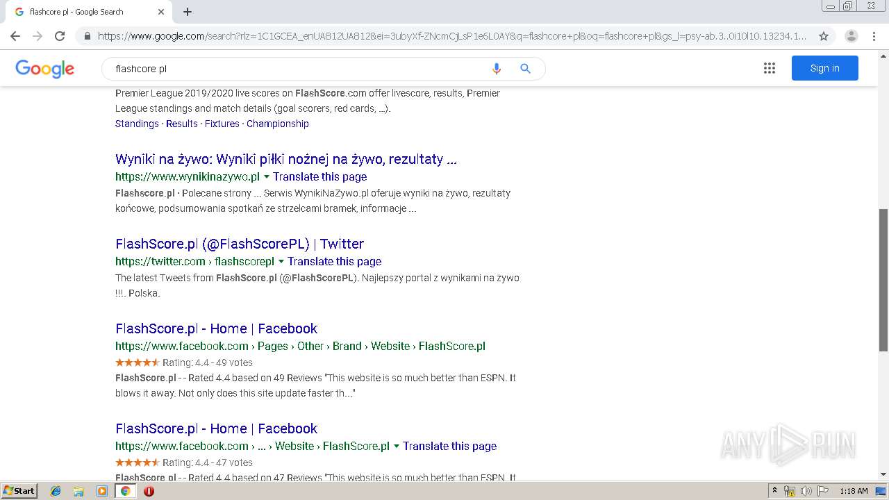Viewport: 889px width, 500px height.
Task: Click the Google logo
Action: (x=45, y=68)
